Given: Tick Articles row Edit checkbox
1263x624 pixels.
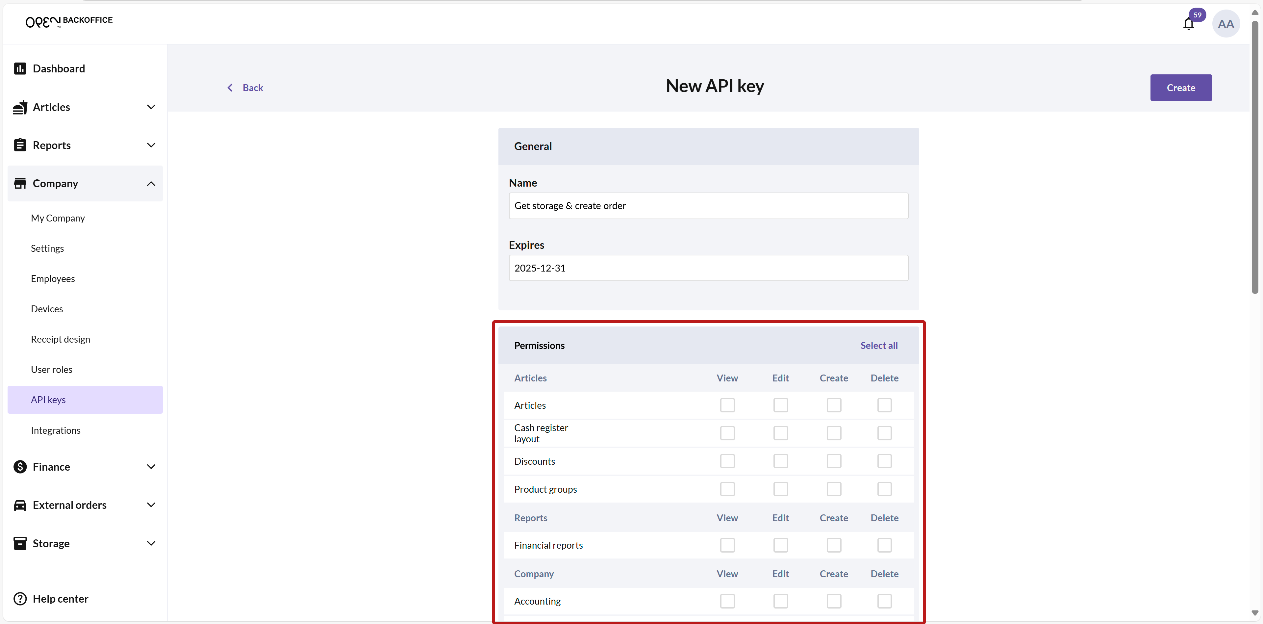Looking at the screenshot, I should 781,405.
